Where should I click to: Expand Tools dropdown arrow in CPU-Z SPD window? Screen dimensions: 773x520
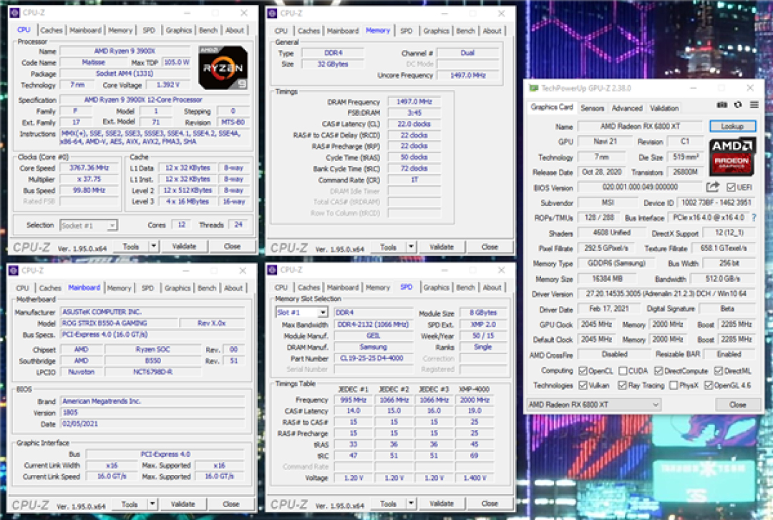coord(411,504)
